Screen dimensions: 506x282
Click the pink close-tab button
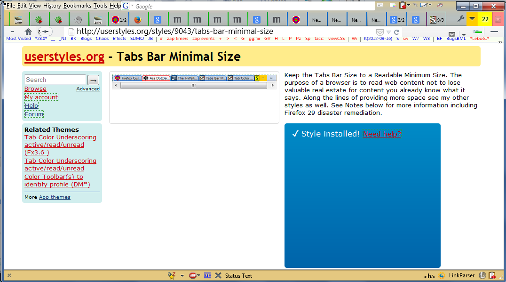tap(498, 19)
